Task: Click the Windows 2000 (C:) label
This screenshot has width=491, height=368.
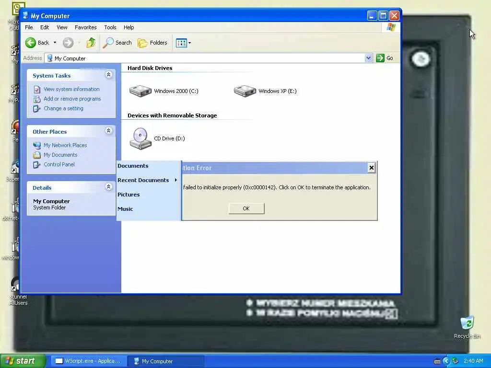Action: coord(176,91)
